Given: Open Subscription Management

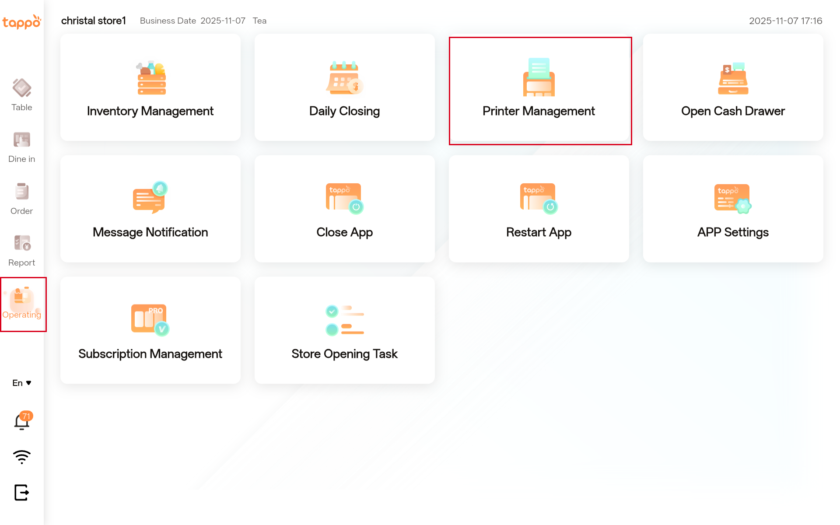Looking at the screenshot, I should (150, 330).
